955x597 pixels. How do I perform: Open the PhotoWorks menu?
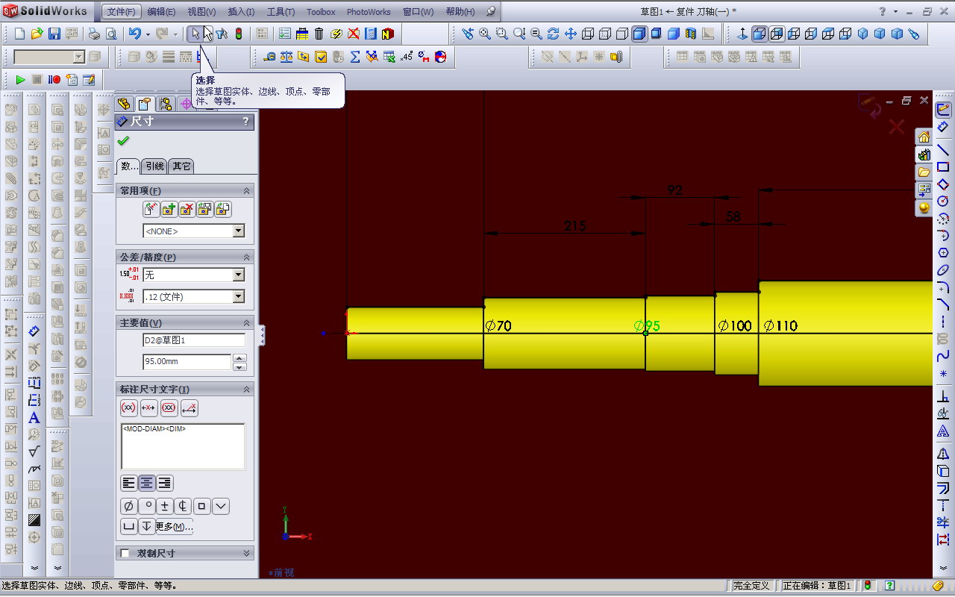click(369, 12)
